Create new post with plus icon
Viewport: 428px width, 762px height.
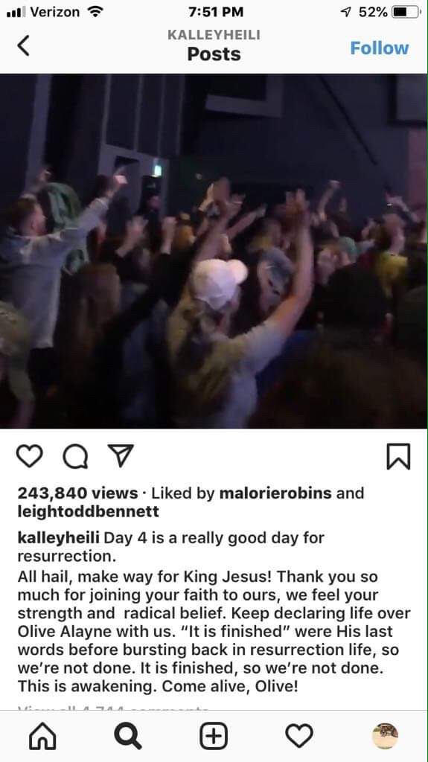click(x=214, y=736)
